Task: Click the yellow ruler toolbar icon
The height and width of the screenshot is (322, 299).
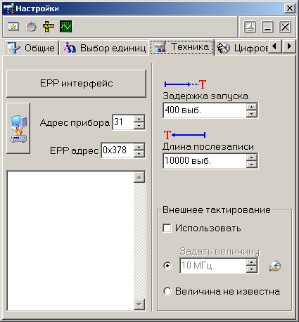Action: tap(49, 27)
